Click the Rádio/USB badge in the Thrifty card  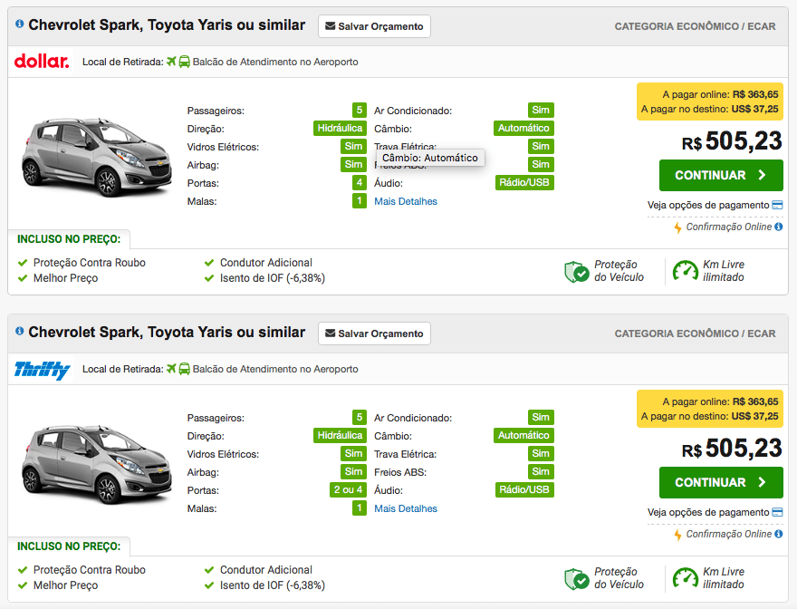click(x=524, y=490)
